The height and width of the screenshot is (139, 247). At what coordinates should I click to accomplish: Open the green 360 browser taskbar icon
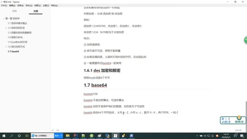tap(91, 136)
